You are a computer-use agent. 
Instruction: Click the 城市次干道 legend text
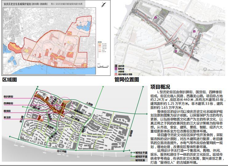tap(141, 157)
